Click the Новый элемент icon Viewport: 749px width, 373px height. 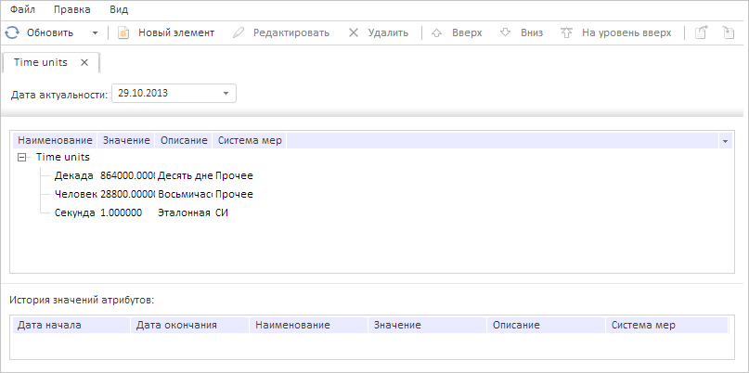click(123, 32)
